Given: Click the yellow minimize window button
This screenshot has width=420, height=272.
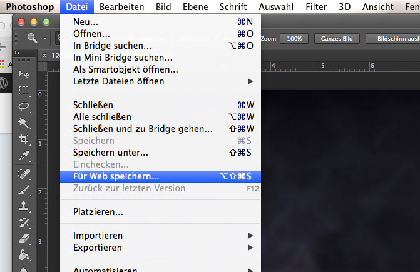Looking at the screenshot, I should (34, 22).
